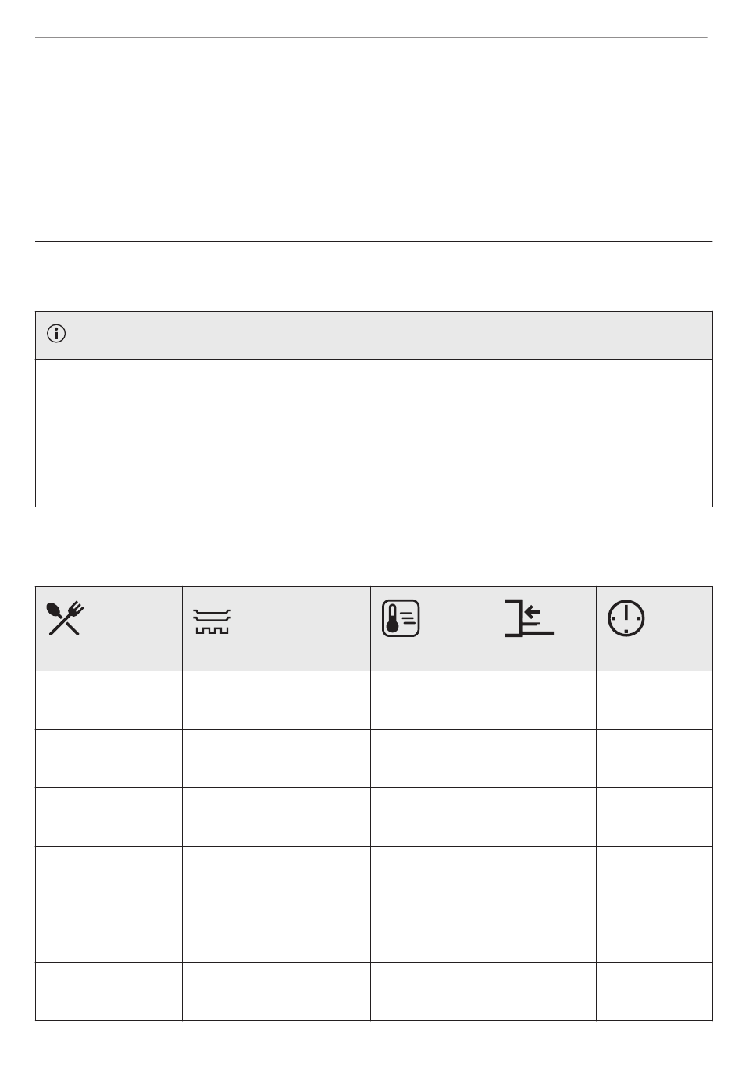The width and height of the screenshot is (742, 1074).
Task: Select first row cell under thermometer icon
Action: pyautogui.click(x=432, y=700)
